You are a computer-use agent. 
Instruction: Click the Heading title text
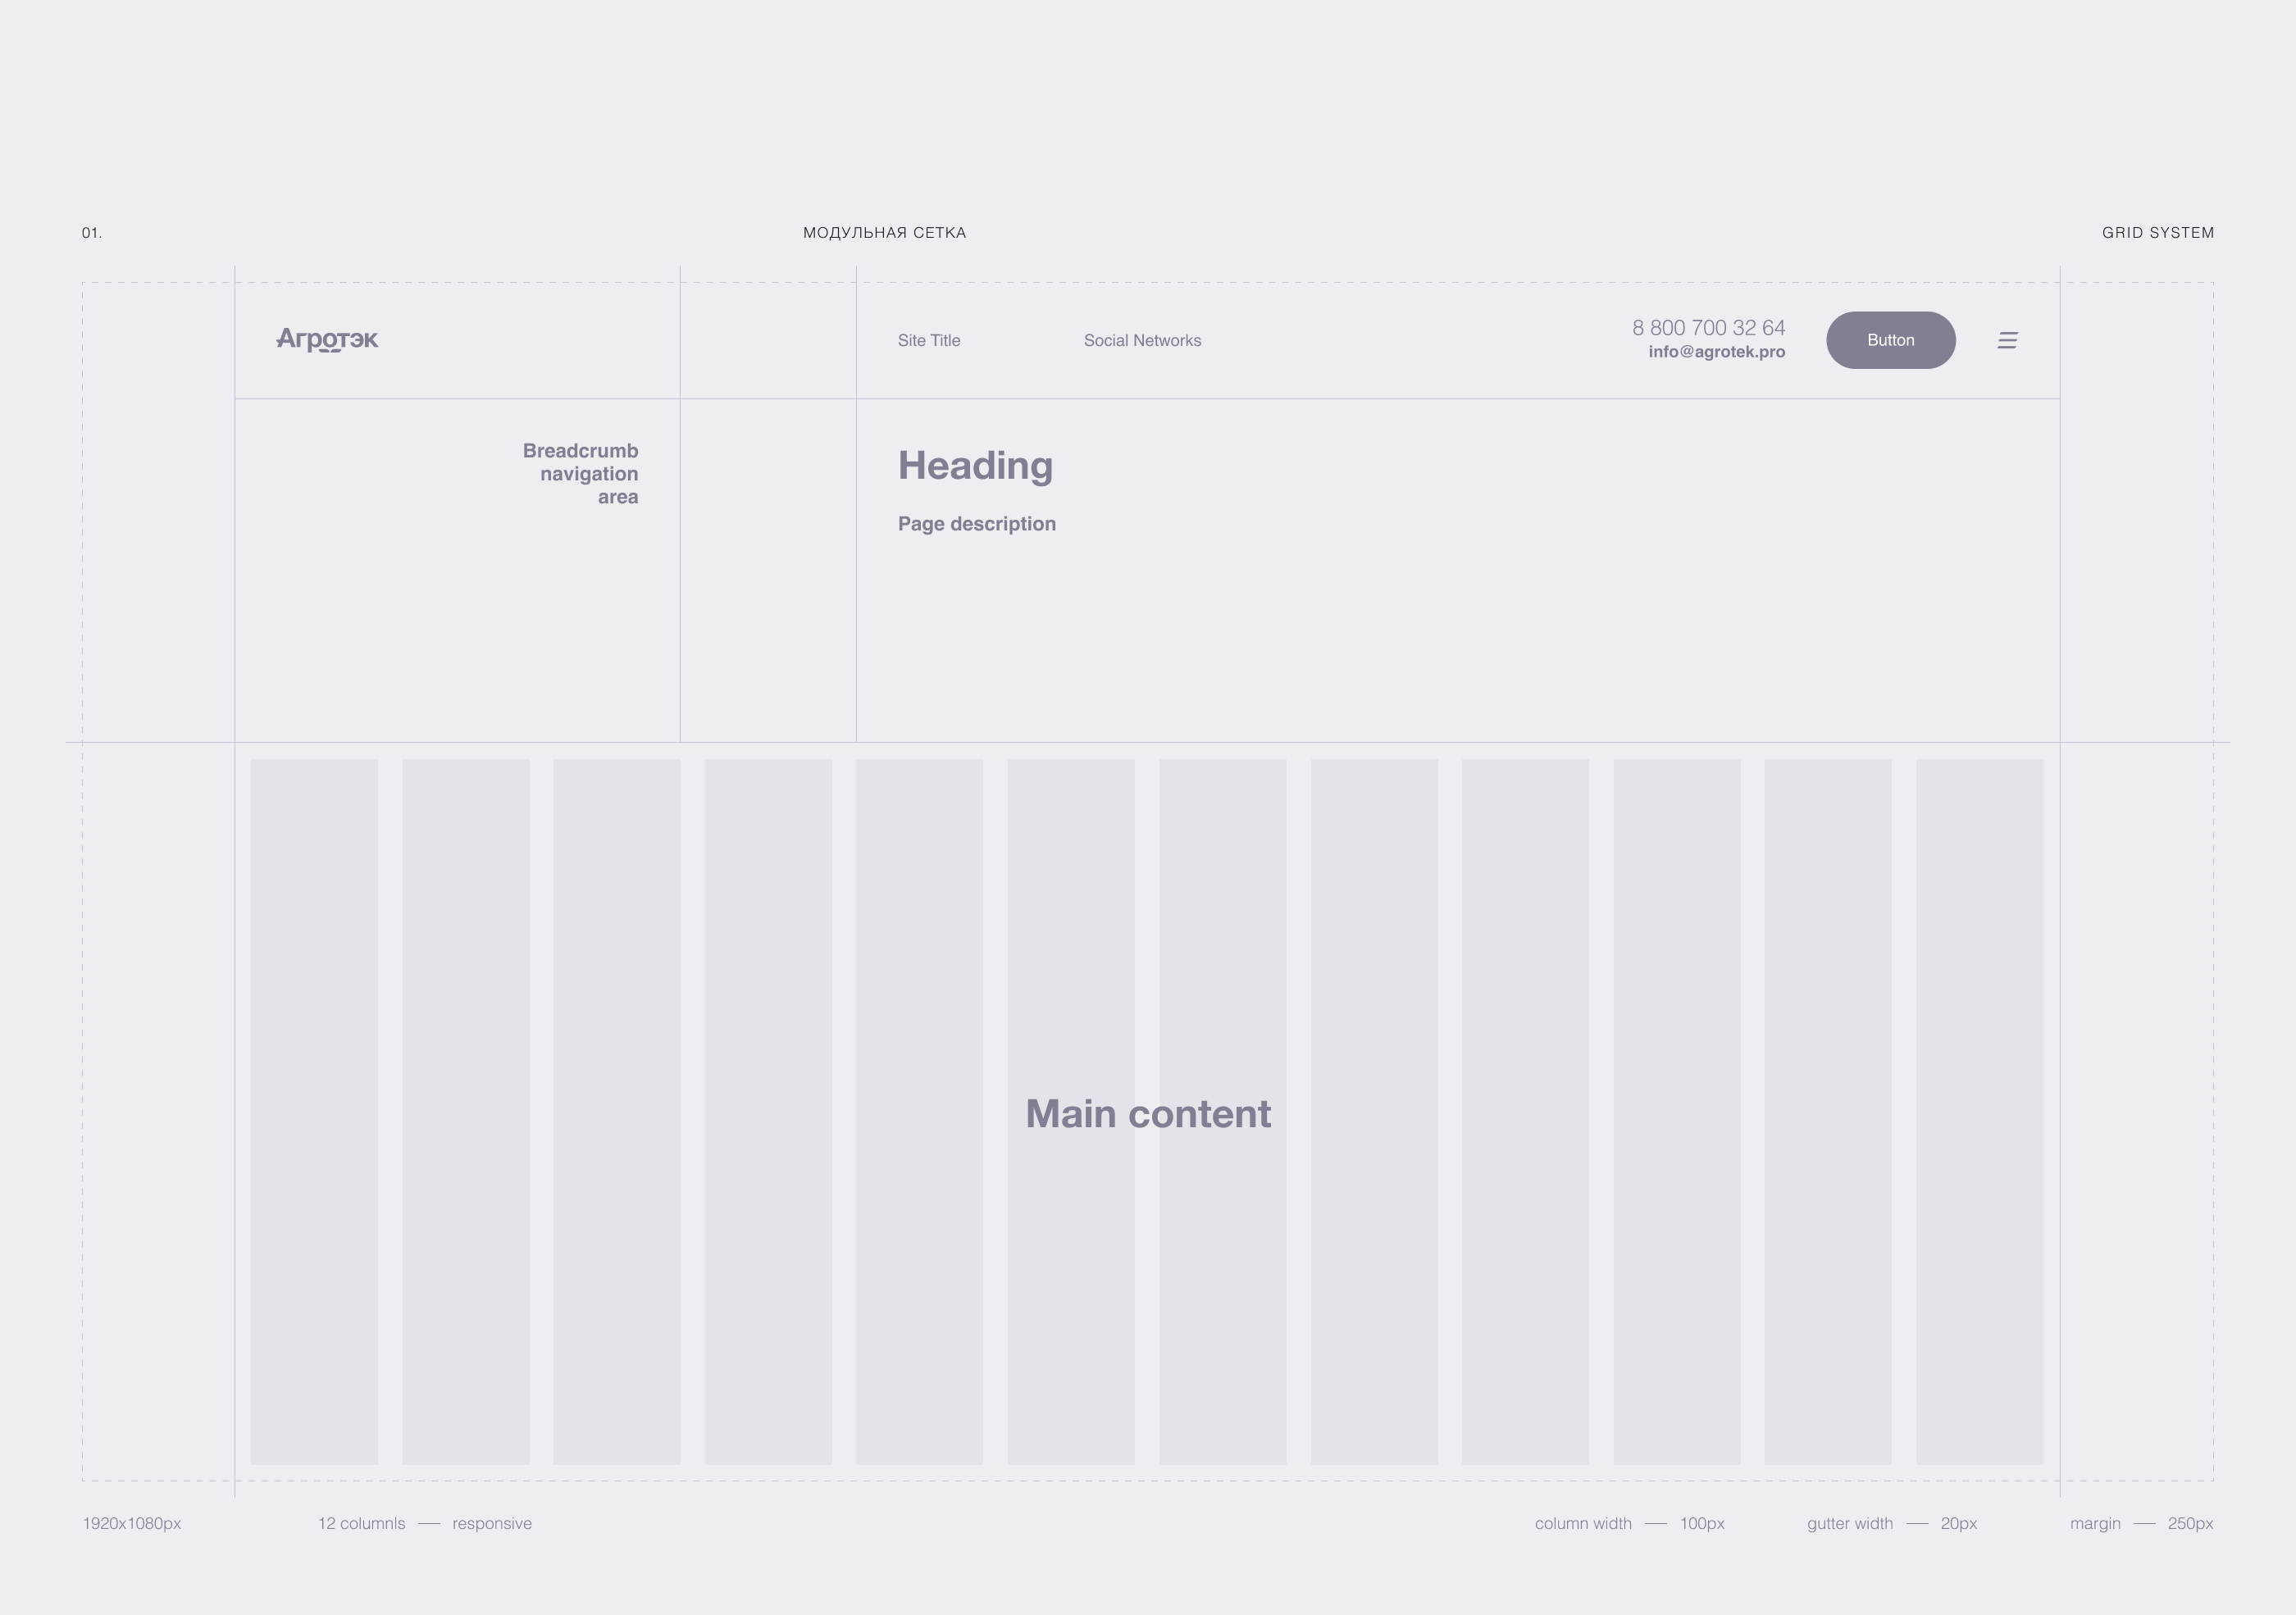coord(975,466)
